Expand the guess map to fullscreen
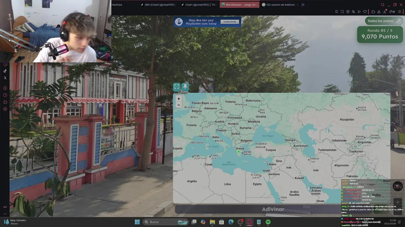 [177, 87]
